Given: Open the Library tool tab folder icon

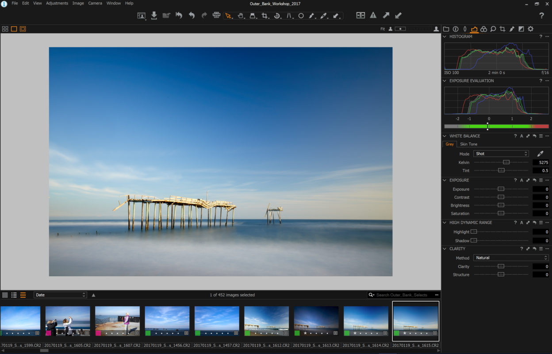Looking at the screenshot, I should tap(446, 29).
